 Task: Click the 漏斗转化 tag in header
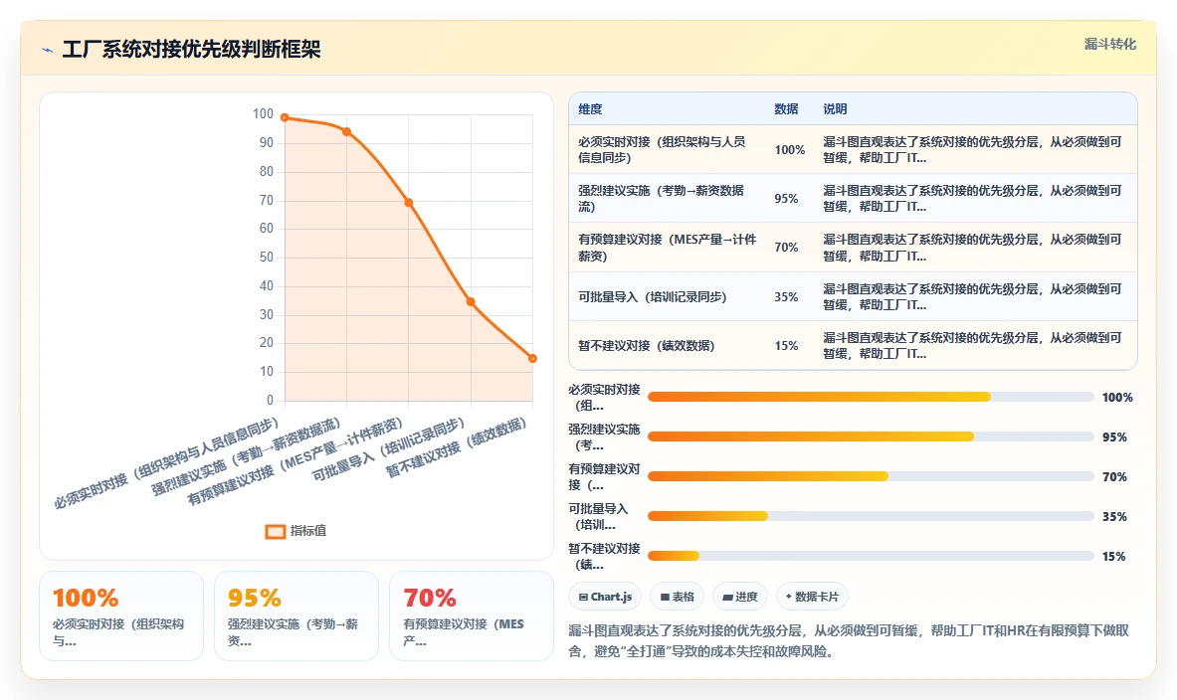pos(1109,45)
